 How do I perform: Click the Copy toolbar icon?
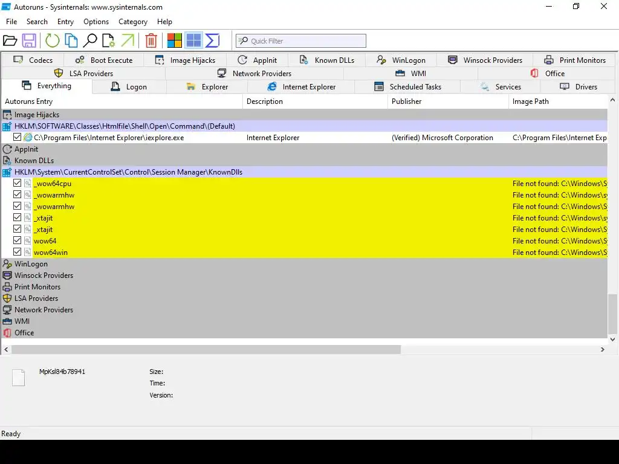point(71,40)
